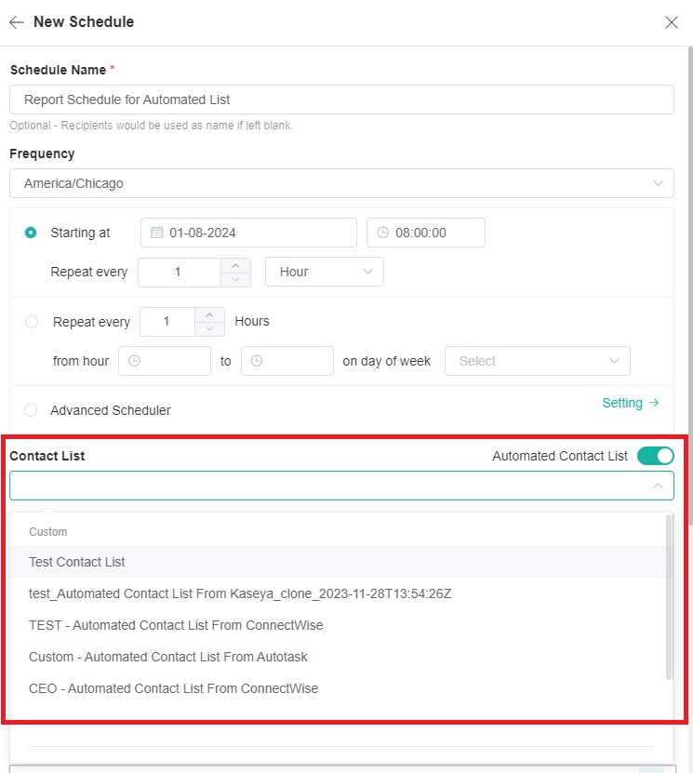Click the clock icon in the to field
693x773 pixels.
256,361
